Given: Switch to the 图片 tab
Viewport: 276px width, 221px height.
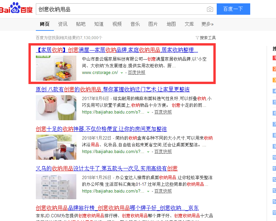Looking at the screenshot, I should [153, 24].
